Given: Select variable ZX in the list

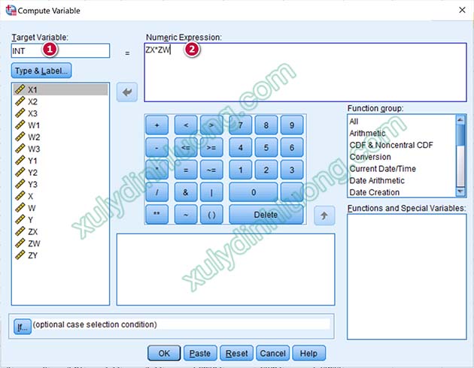Looking at the screenshot, I should tap(60, 231).
